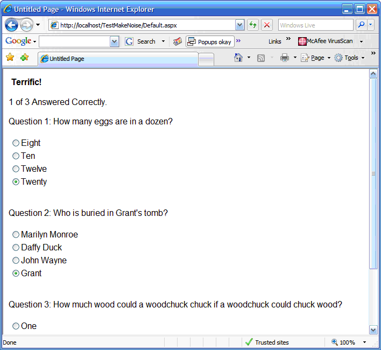Open the recent pages dropdown arrow
Image resolution: width=381 pixels, height=350 pixels.
[x=38, y=25]
